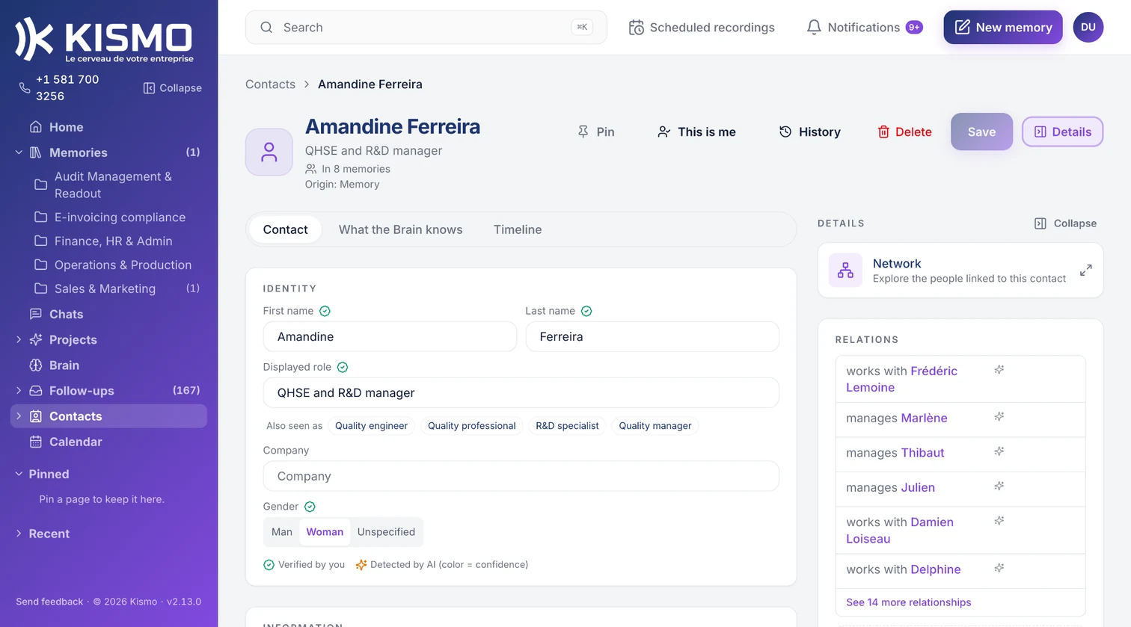This screenshot has height=627, width=1131.
Task: Open the Brain section icon
Action: click(35, 365)
